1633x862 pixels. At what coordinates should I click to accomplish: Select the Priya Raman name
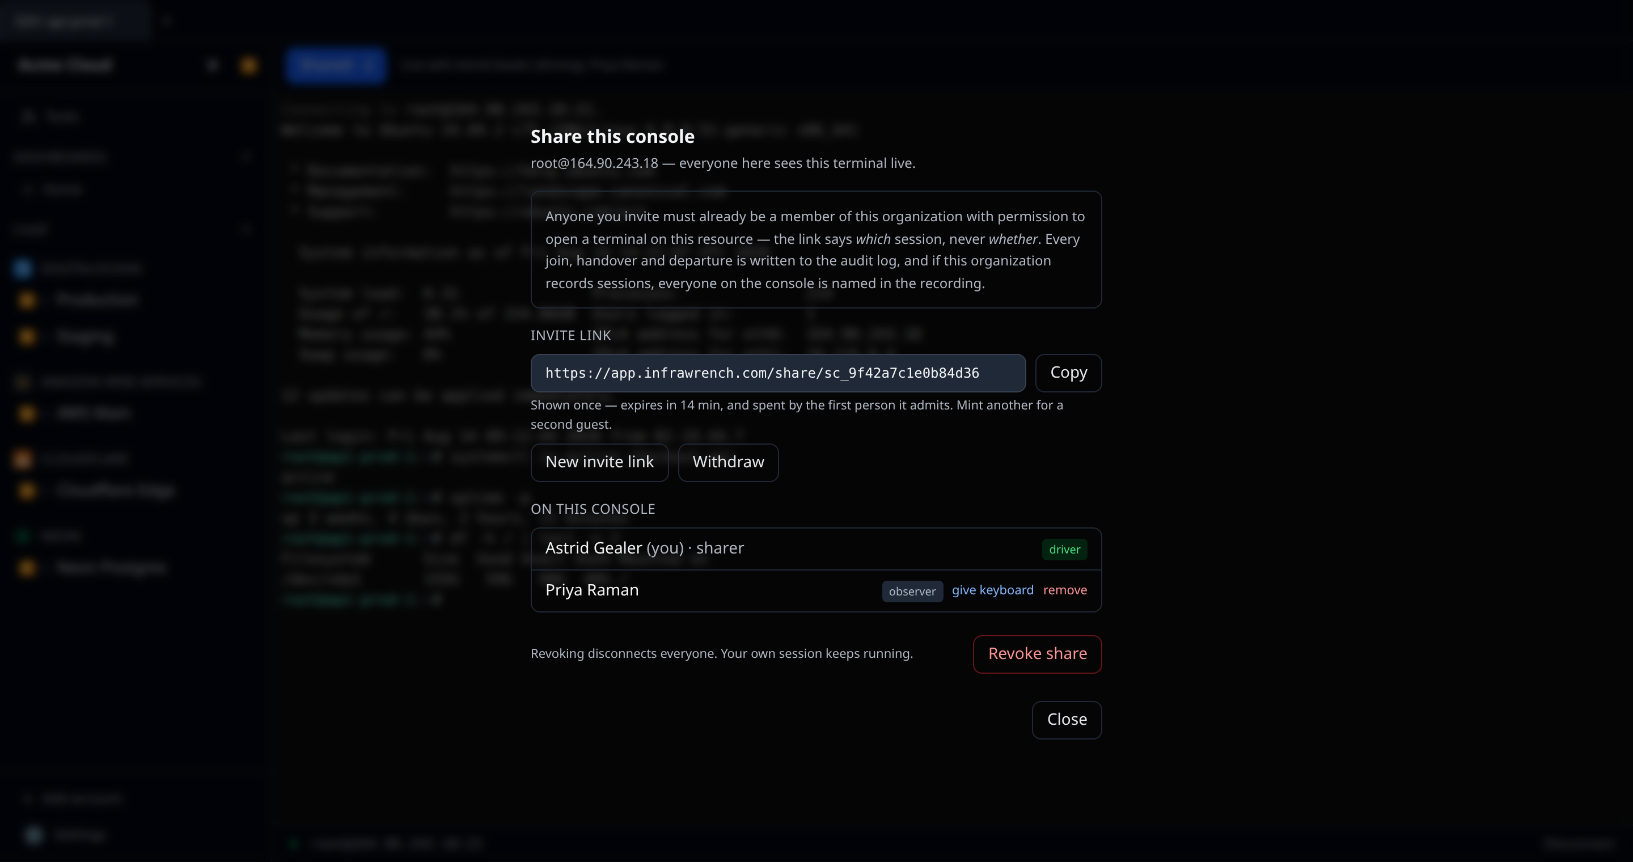click(x=591, y=590)
